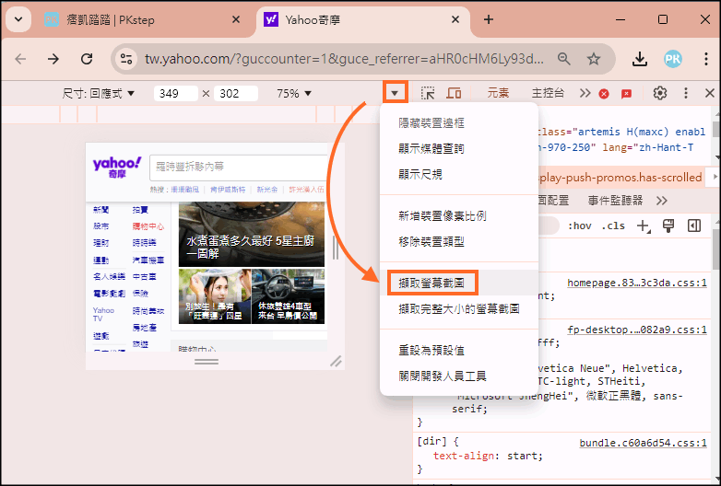Open the 休旅雙雄4車型 car news thumbnail
This screenshot has width=721, height=486.
(289, 296)
